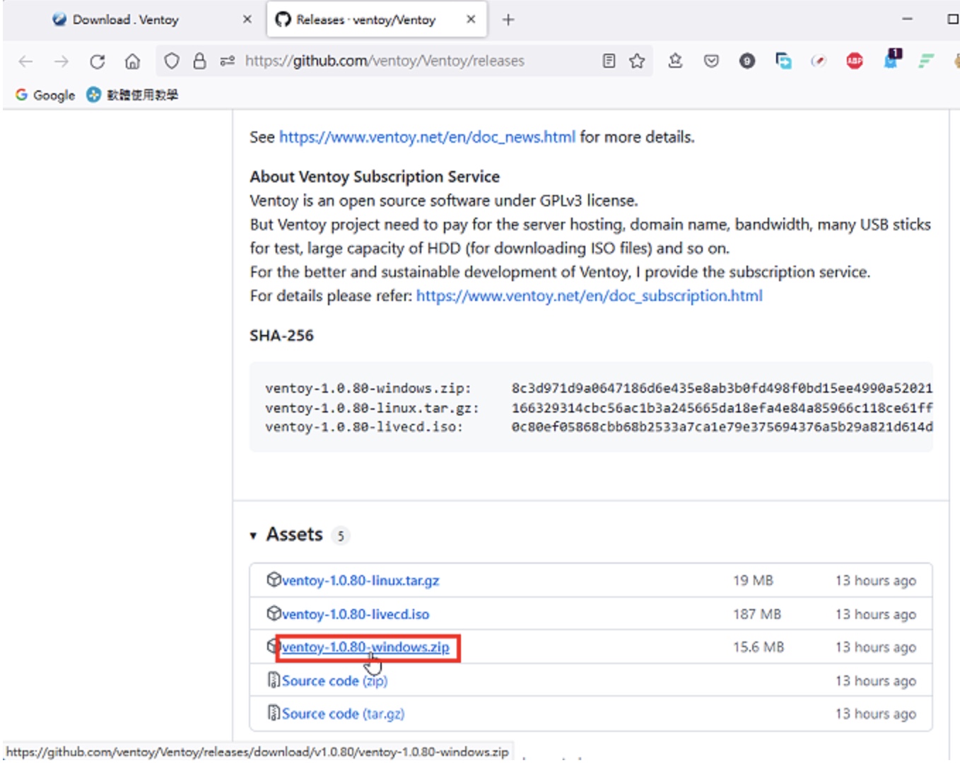
Task: Open the Google bookmark
Action: pos(45,95)
